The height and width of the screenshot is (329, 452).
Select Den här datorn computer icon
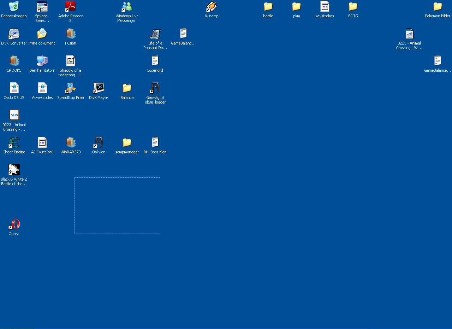click(x=42, y=61)
